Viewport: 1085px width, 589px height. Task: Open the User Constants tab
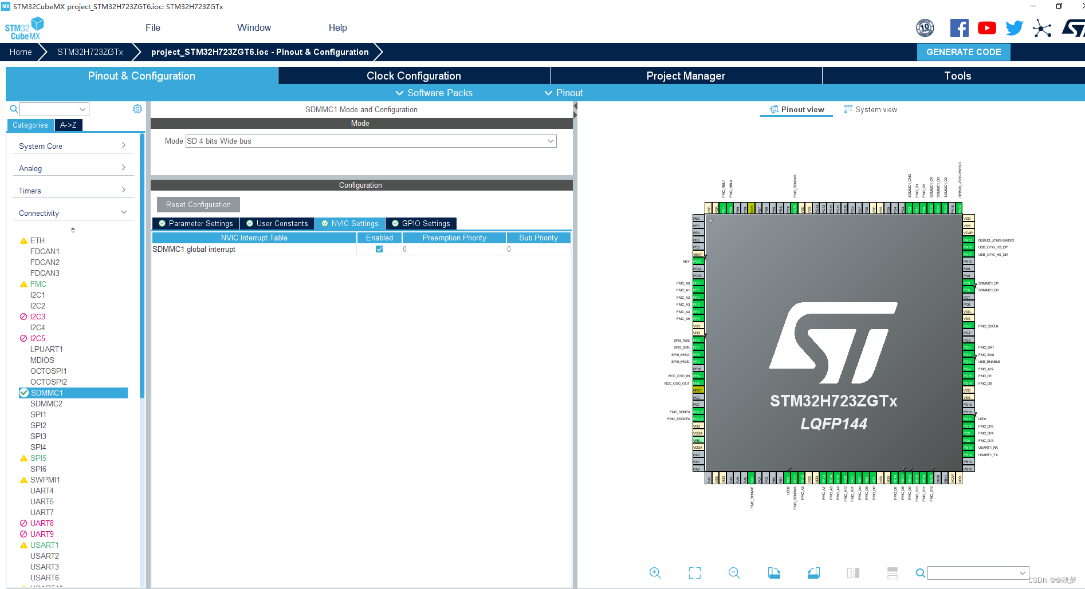pos(277,223)
